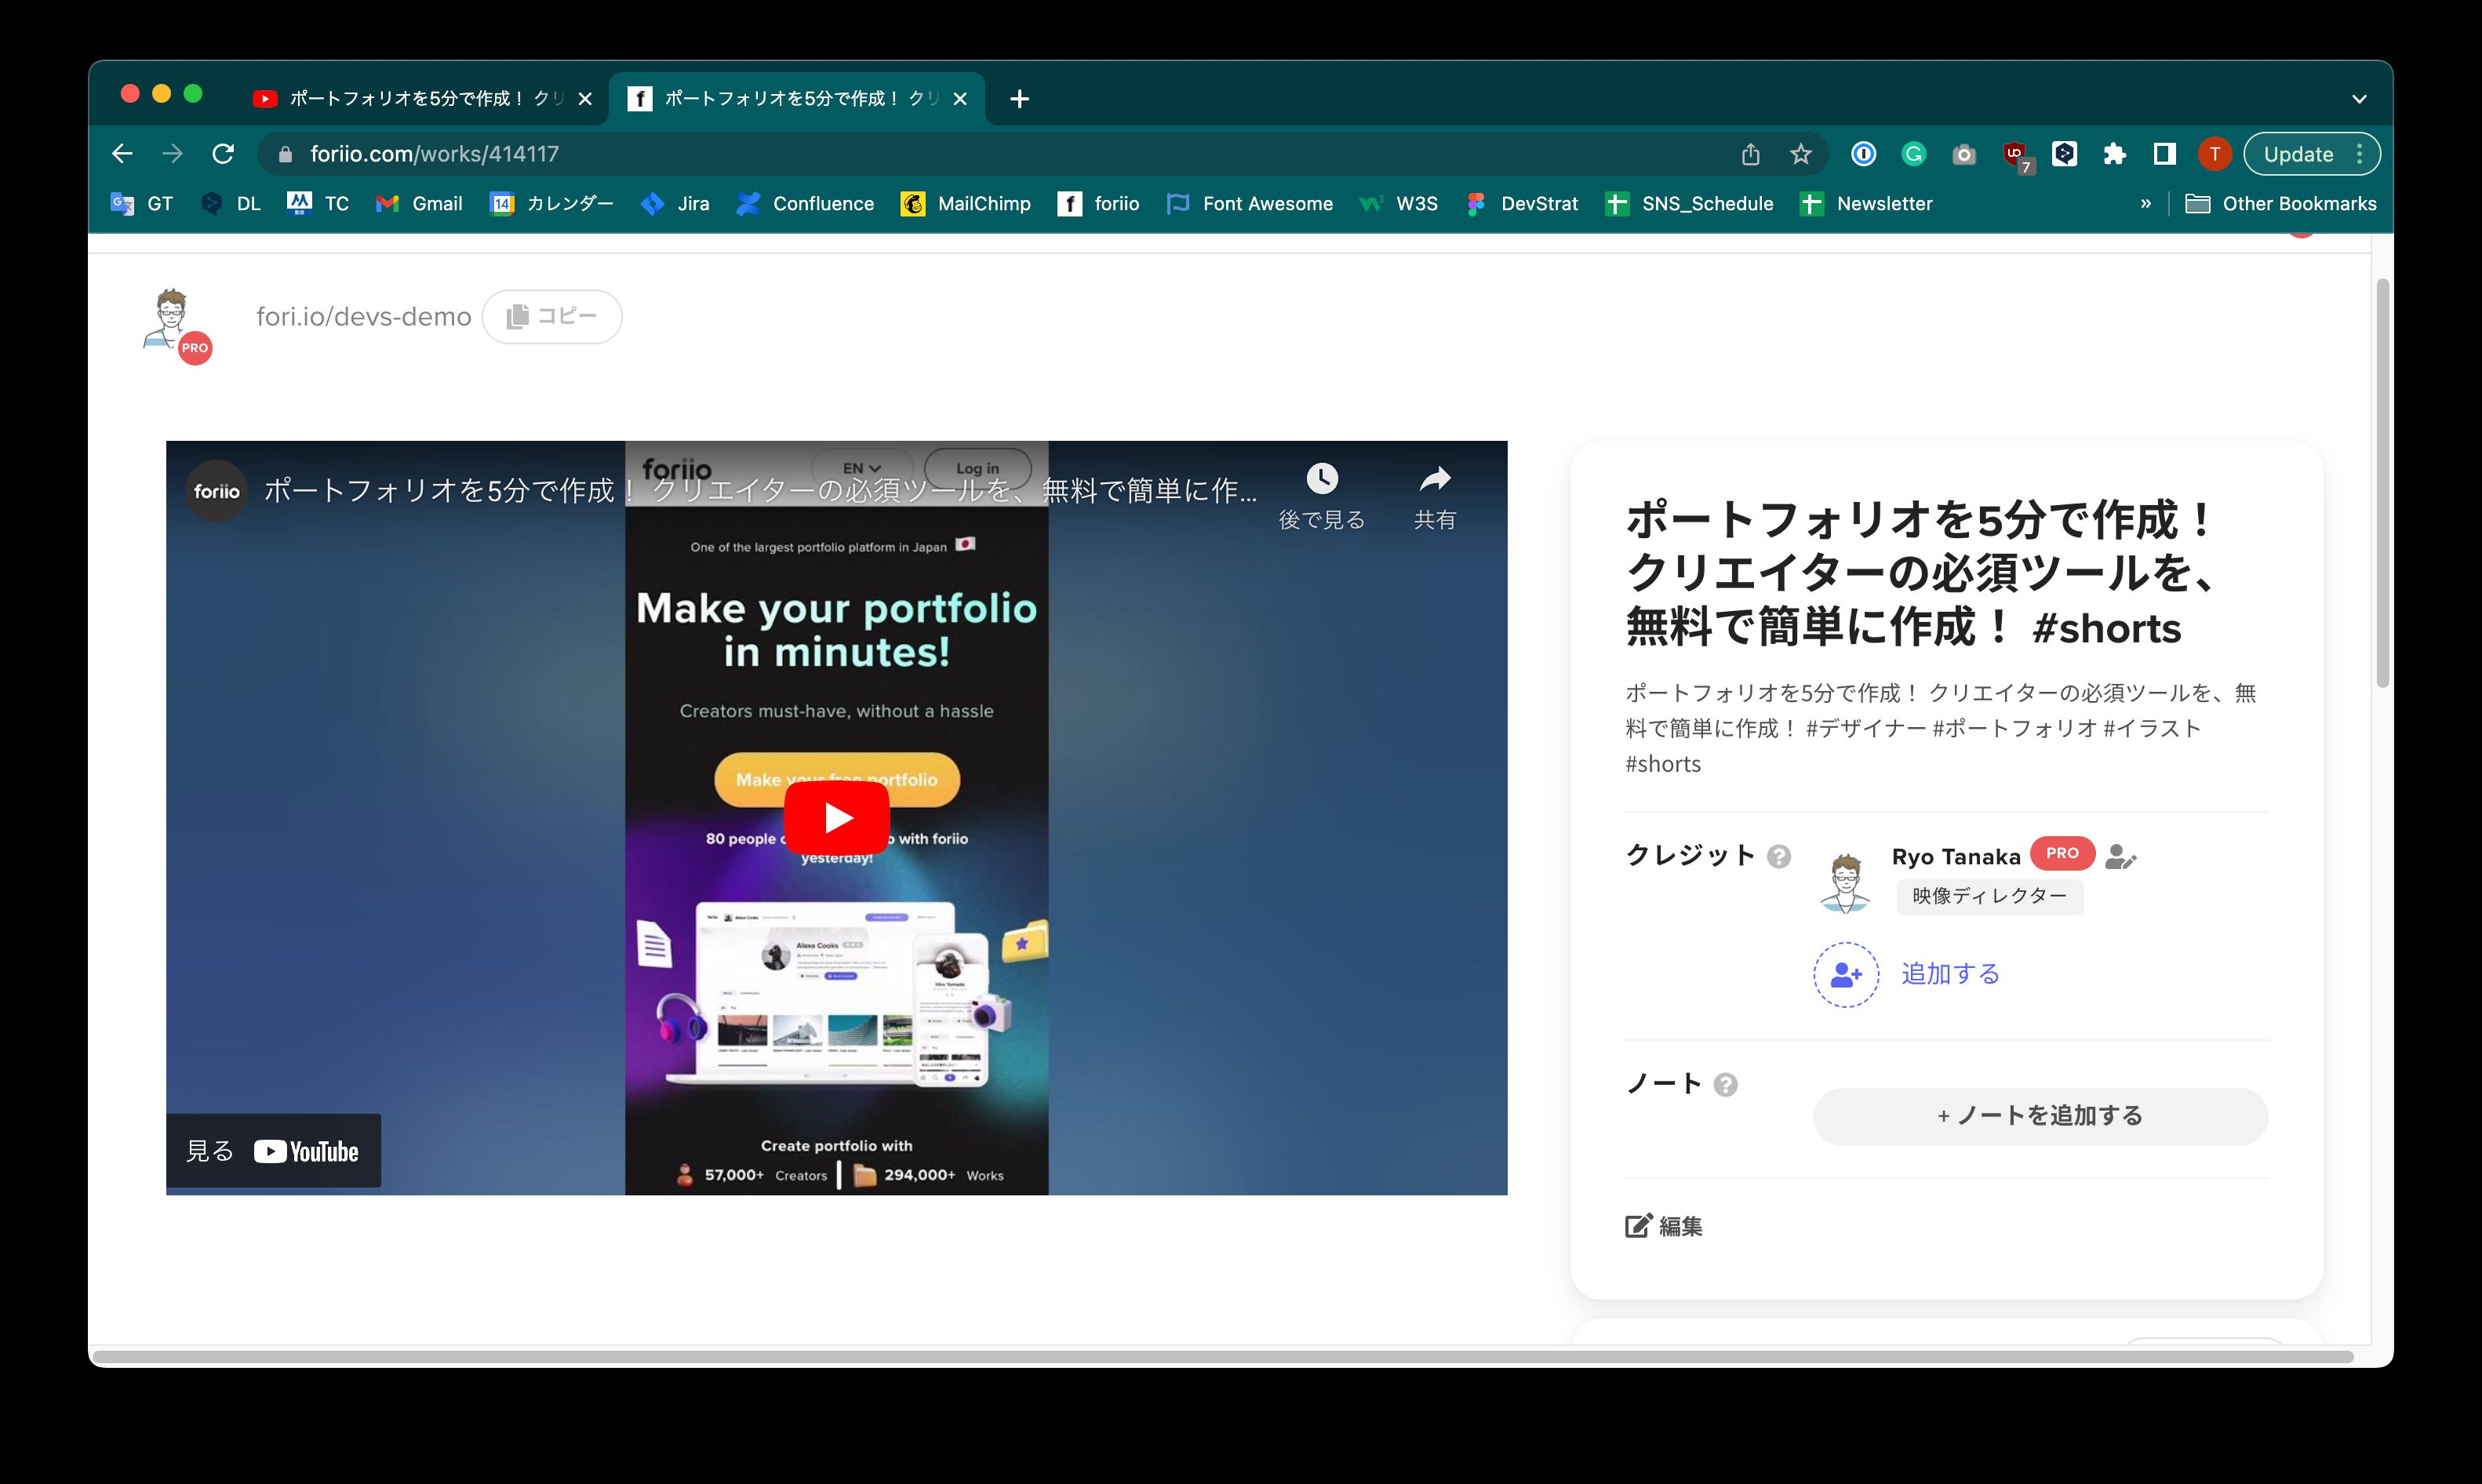Toggle the bookmark star for this page
2482x1484 pixels.
[x=1800, y=153]
